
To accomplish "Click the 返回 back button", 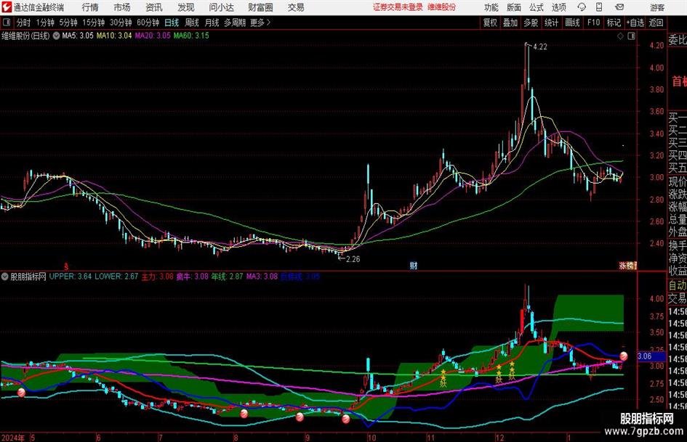I will [656, 22].
